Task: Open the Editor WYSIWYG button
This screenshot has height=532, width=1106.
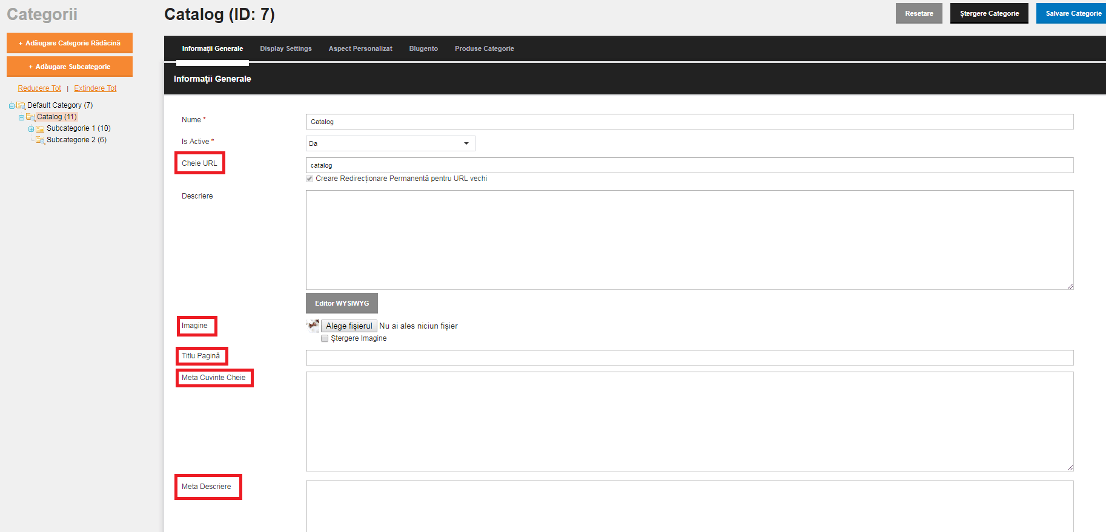Action: tap(342, 303)
